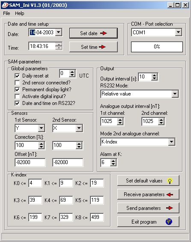Click the red left arrow Receive icon
This screenshot has width=191, height=242.
170,194
